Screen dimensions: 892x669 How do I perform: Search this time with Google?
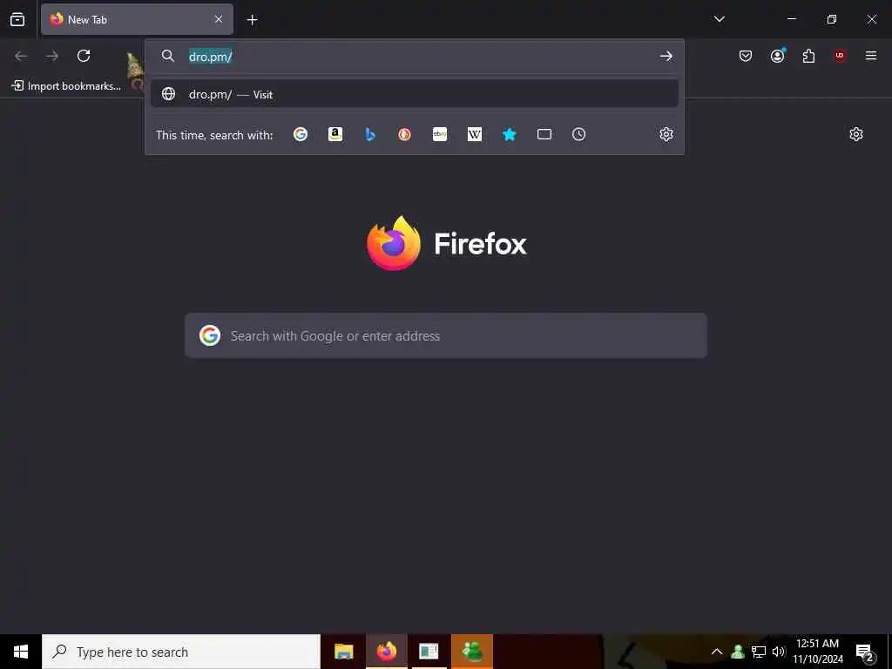point(301,134)
